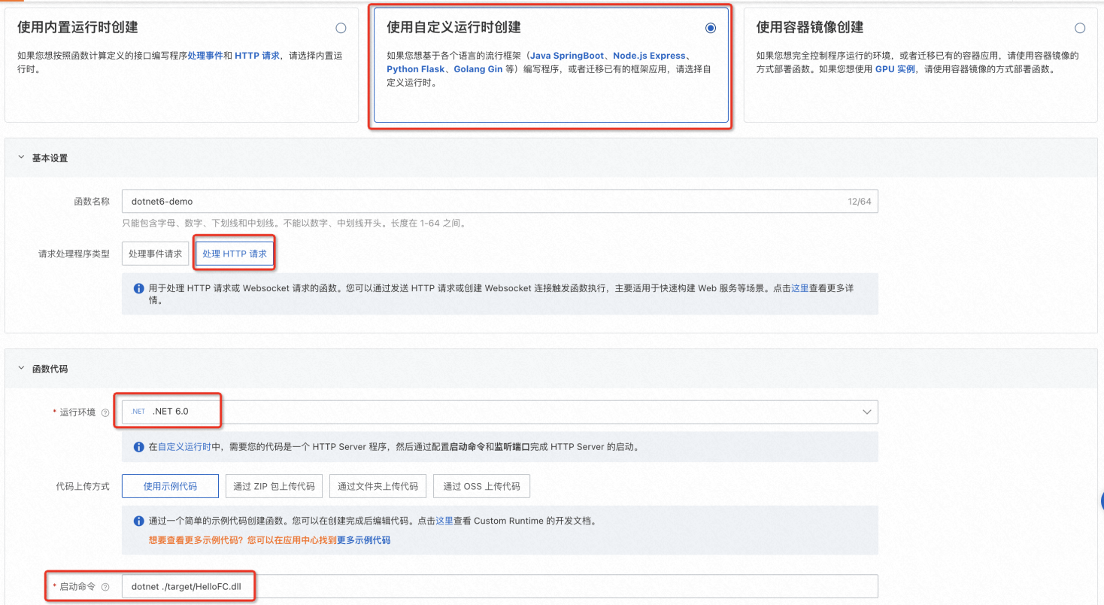Click the 使用自定义运行时创建 card title
1104x605 pixels.
453,27
